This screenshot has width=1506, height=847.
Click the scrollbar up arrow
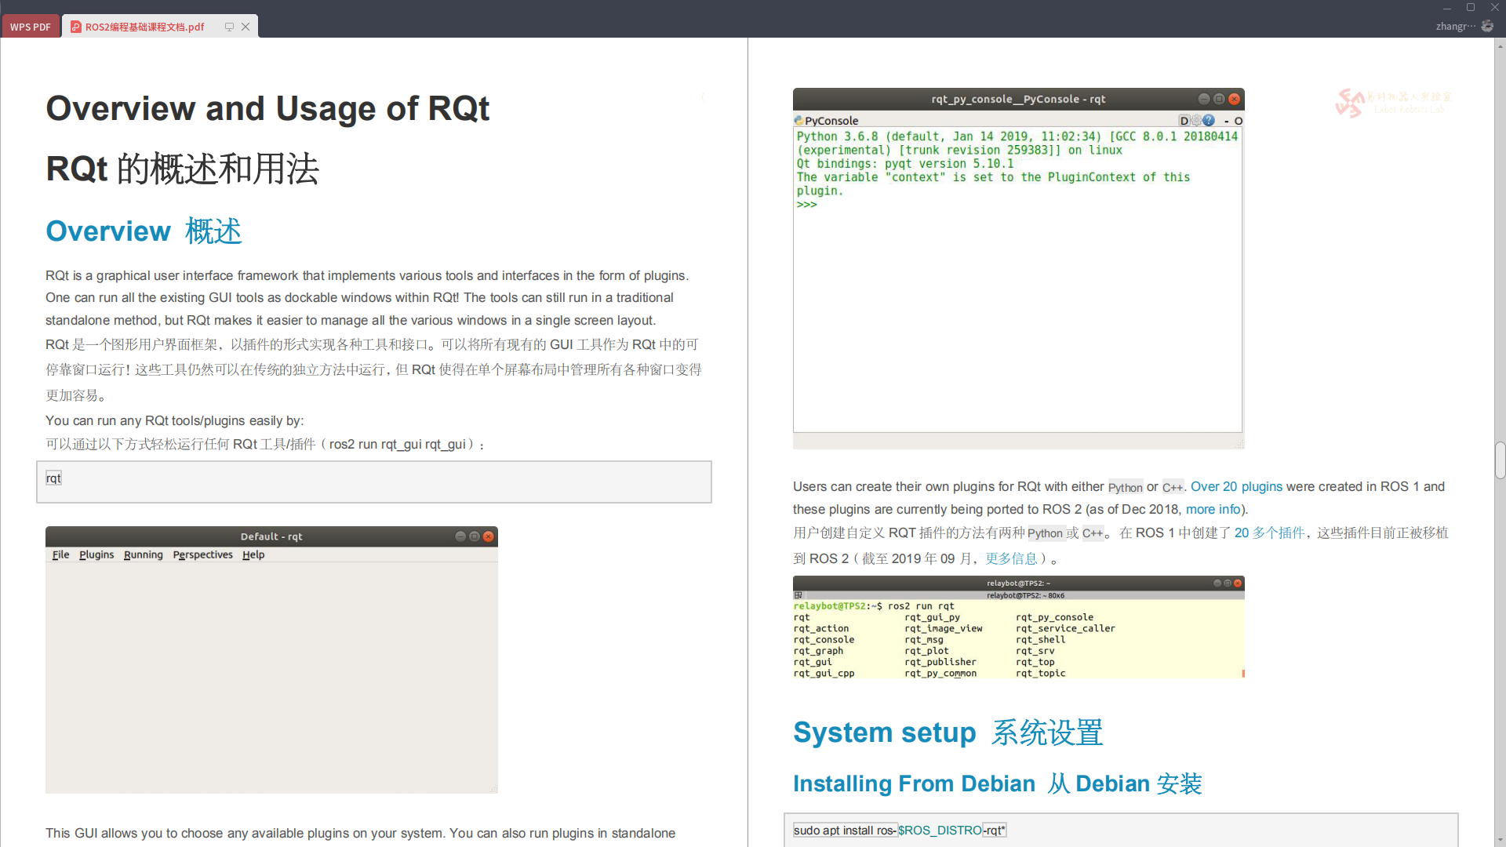(x=1500, y=45)
